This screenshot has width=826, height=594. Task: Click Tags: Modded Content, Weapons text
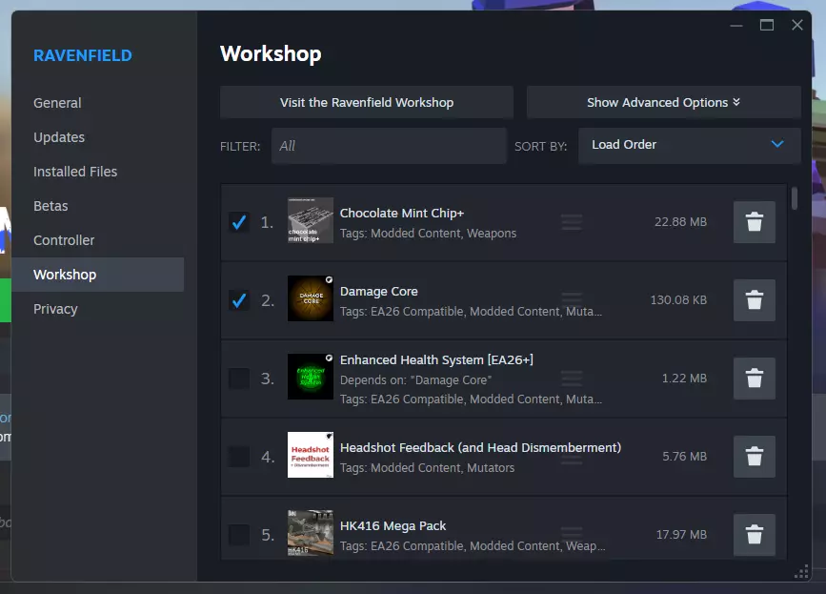tap(428, 233)
